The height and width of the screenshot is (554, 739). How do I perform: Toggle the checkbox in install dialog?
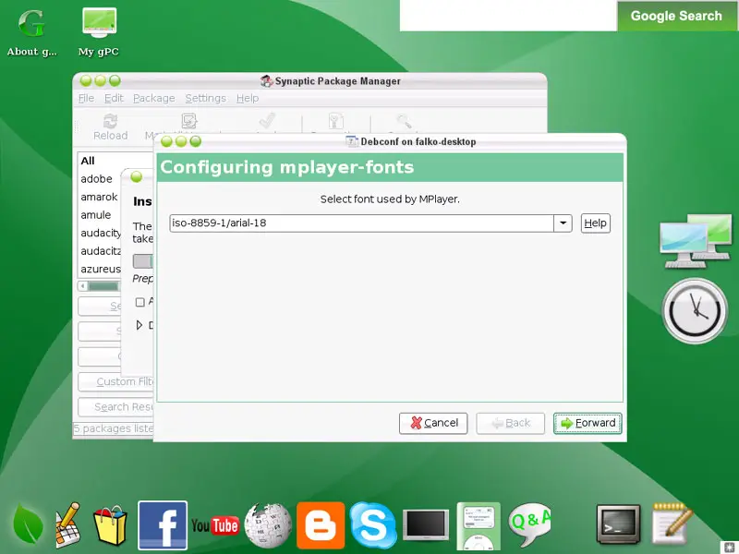pyautogui.click(x=140, y=302)
